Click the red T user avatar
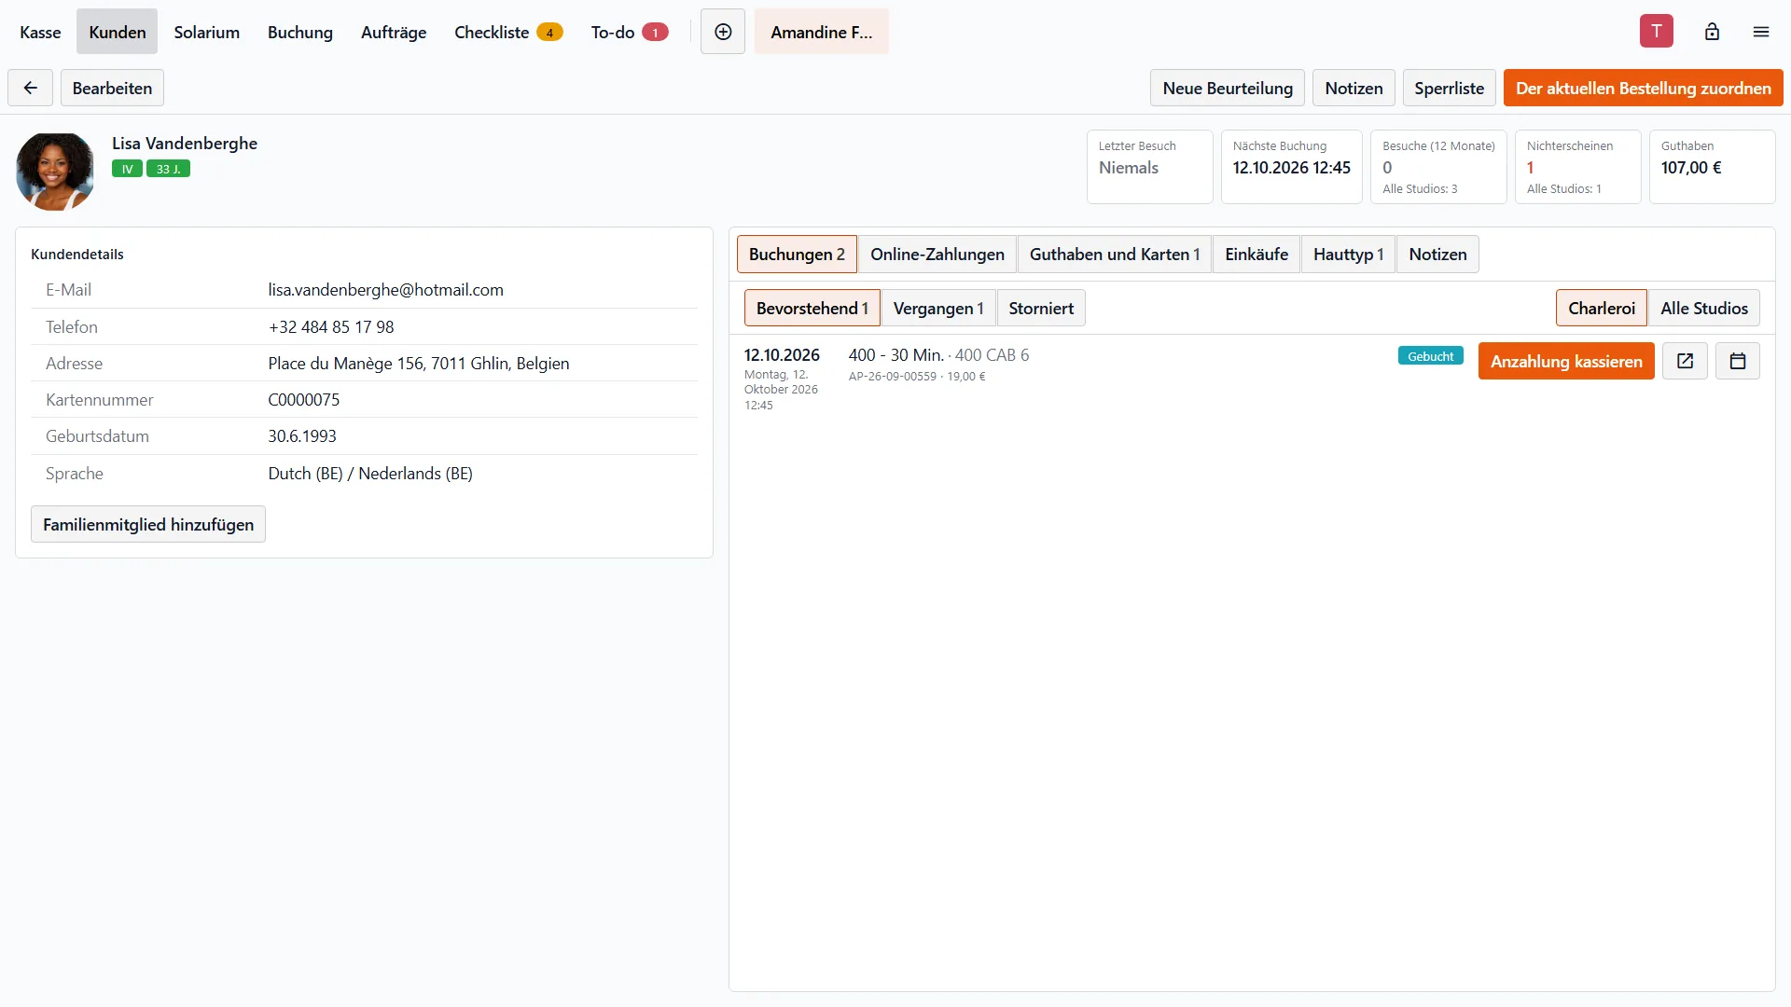1791x1007 pixels. click(1657, 31)
